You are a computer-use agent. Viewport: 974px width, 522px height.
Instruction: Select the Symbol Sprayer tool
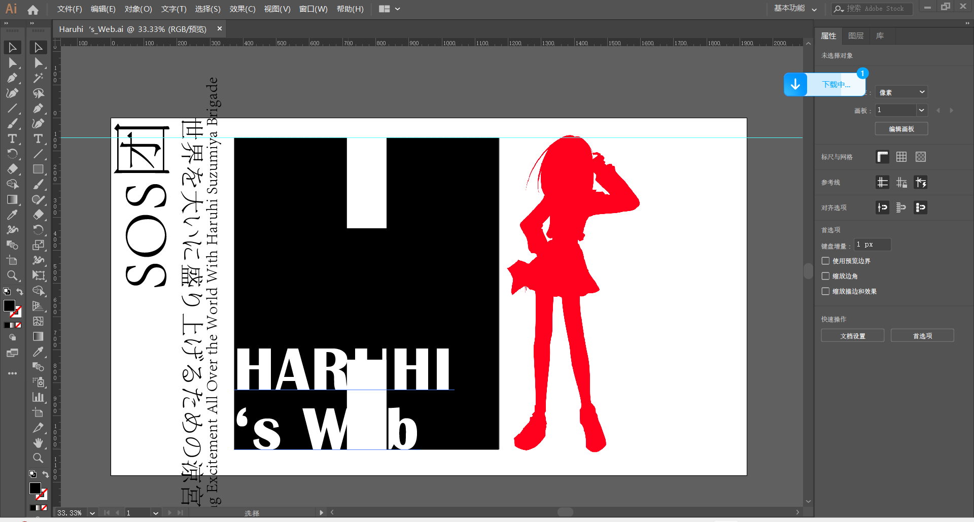(38, 382)
